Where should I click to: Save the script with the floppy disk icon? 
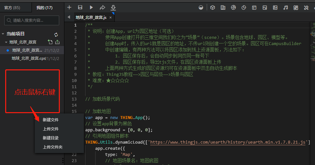pyautogui.click(x=80, y=7)
